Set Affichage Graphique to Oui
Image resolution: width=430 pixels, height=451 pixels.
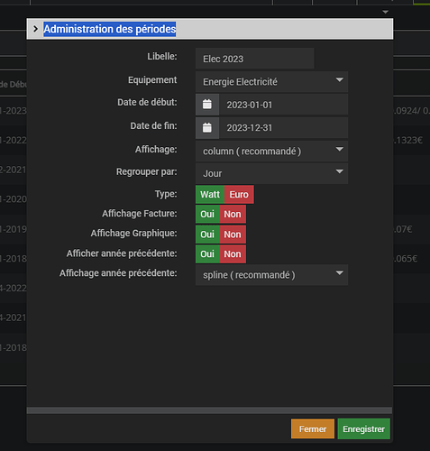(x=207, y=235)
